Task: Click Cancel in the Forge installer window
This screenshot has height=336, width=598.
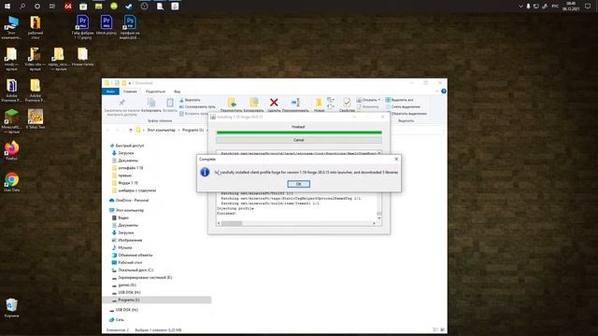Action: tap(299, 140)
